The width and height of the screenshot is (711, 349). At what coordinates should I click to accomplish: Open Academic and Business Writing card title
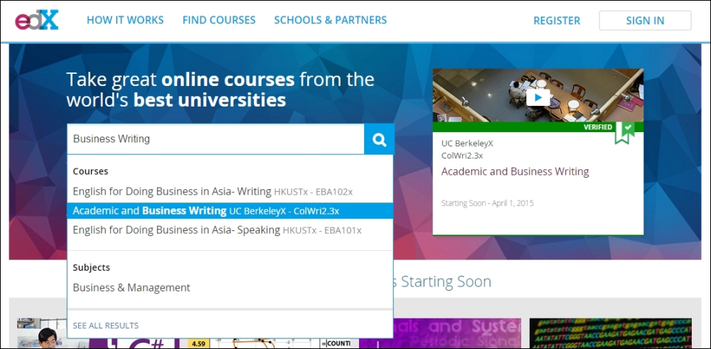(x=515, y=172)
